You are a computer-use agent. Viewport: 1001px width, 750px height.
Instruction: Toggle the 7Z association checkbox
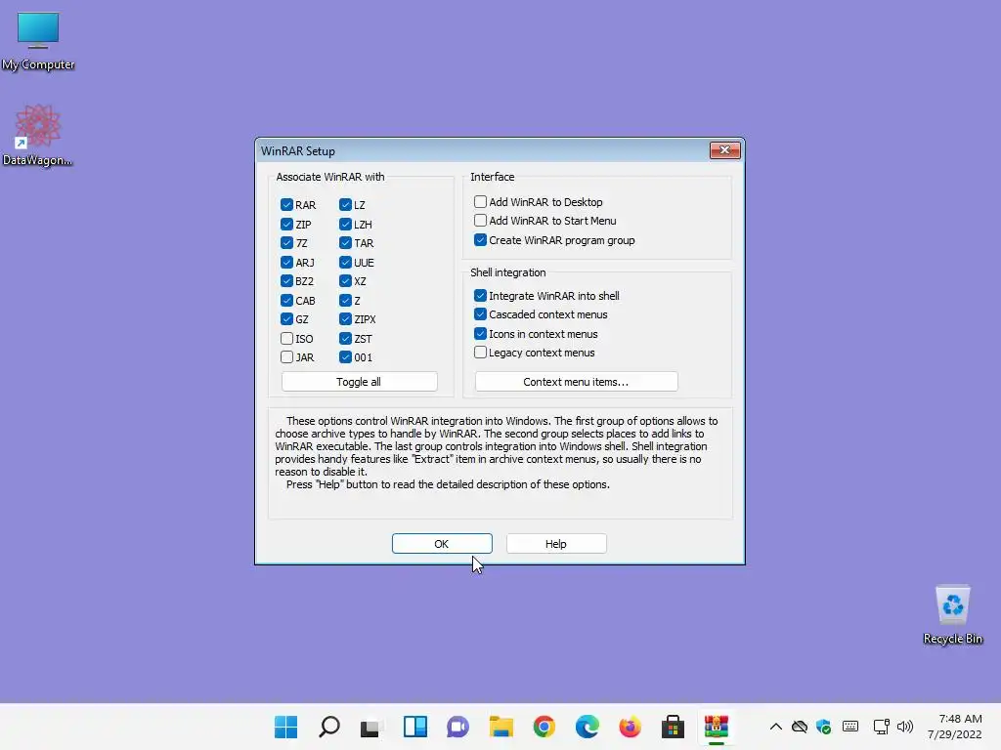point(286,243)
